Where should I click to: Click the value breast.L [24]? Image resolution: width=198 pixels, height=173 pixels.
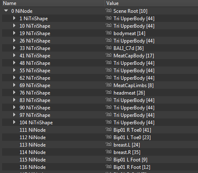127,145
